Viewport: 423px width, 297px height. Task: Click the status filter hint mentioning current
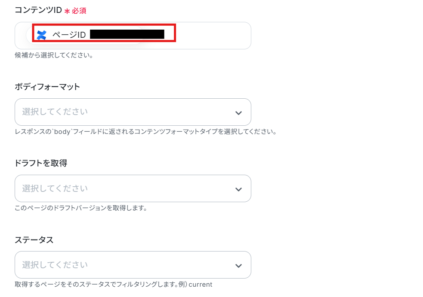coord(113,285)
